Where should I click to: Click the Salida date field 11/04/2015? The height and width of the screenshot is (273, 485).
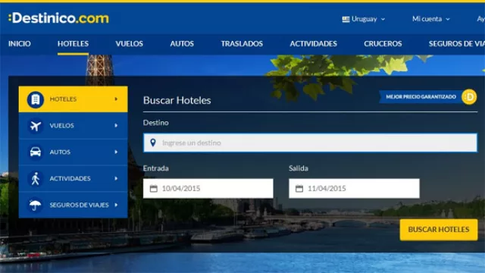pos(354,188)
